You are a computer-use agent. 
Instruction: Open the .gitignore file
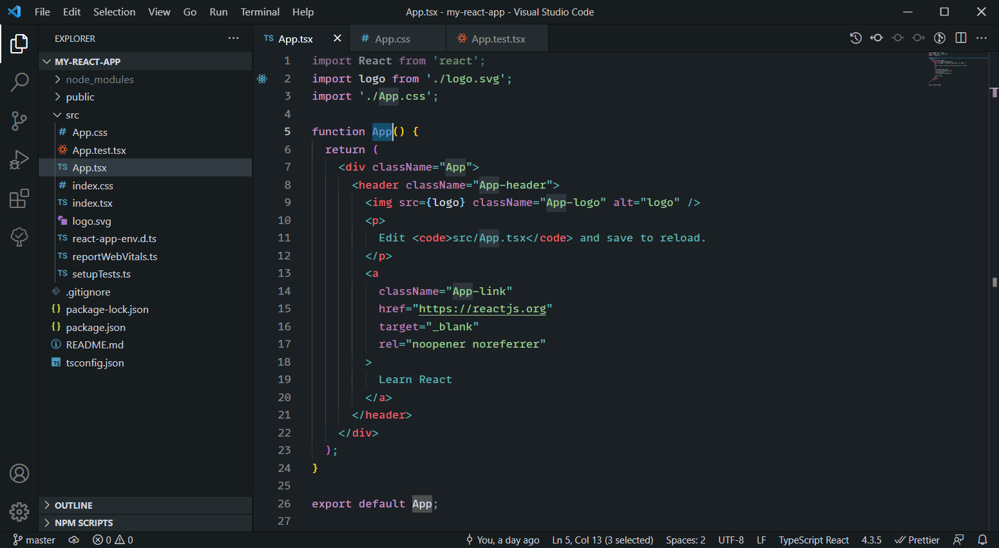[x=146, y=292]
